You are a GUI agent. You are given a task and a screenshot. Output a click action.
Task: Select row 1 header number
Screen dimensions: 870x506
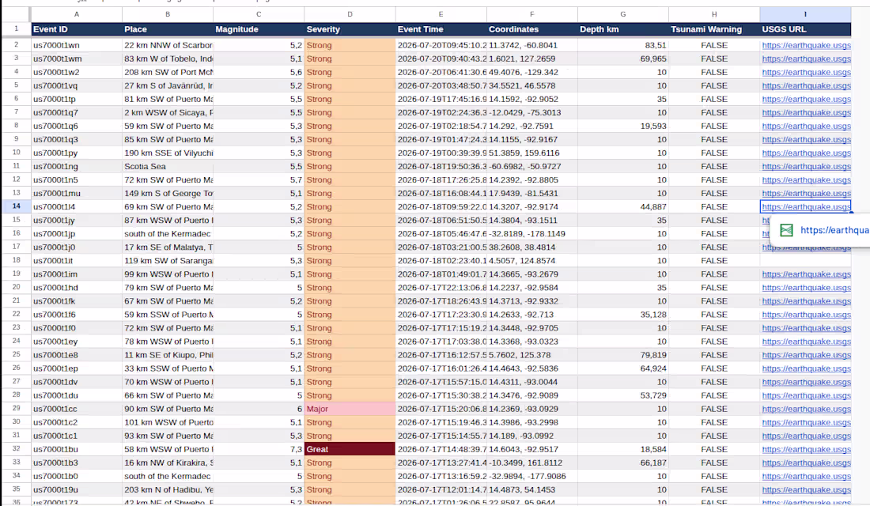tap(16, 28)
